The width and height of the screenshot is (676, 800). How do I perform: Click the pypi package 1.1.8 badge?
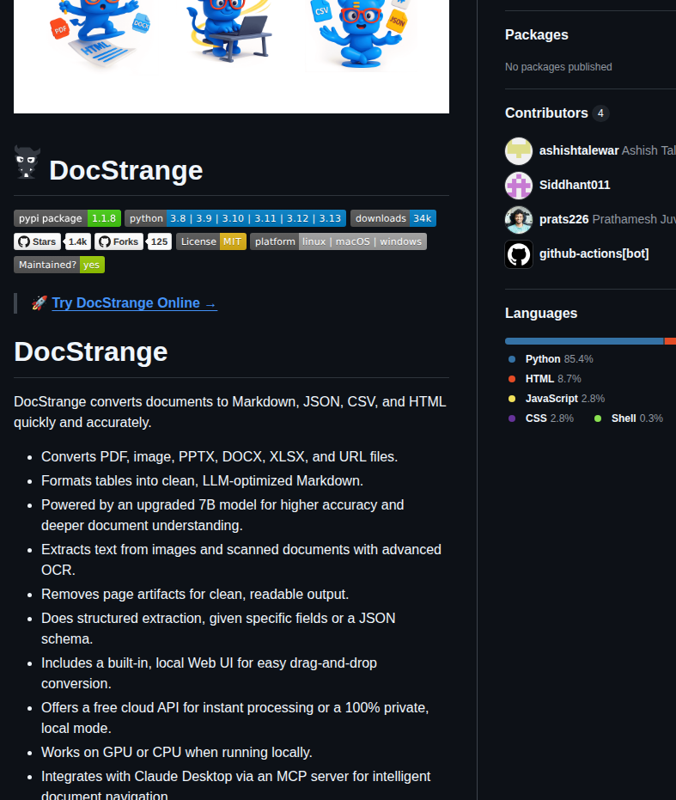67,218
